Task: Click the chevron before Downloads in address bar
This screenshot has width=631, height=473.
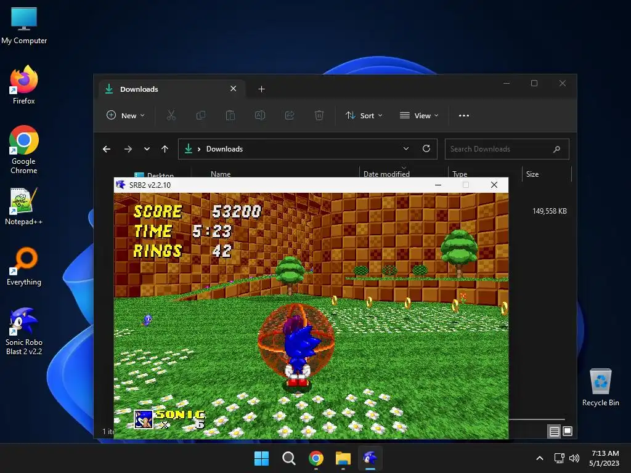Action: tap(199, 149)
